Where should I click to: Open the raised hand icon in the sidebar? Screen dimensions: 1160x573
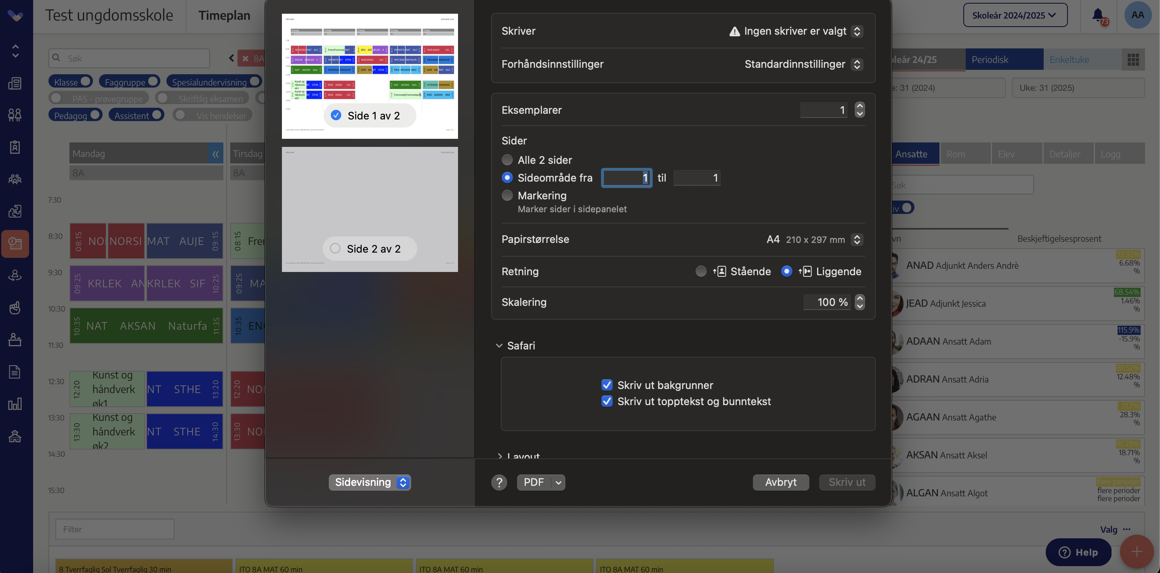[15, 307]
